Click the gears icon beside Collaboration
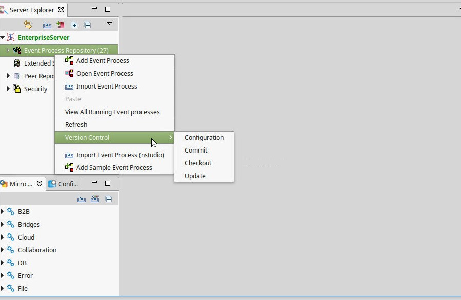461x300 pixels. coord(11,250)
